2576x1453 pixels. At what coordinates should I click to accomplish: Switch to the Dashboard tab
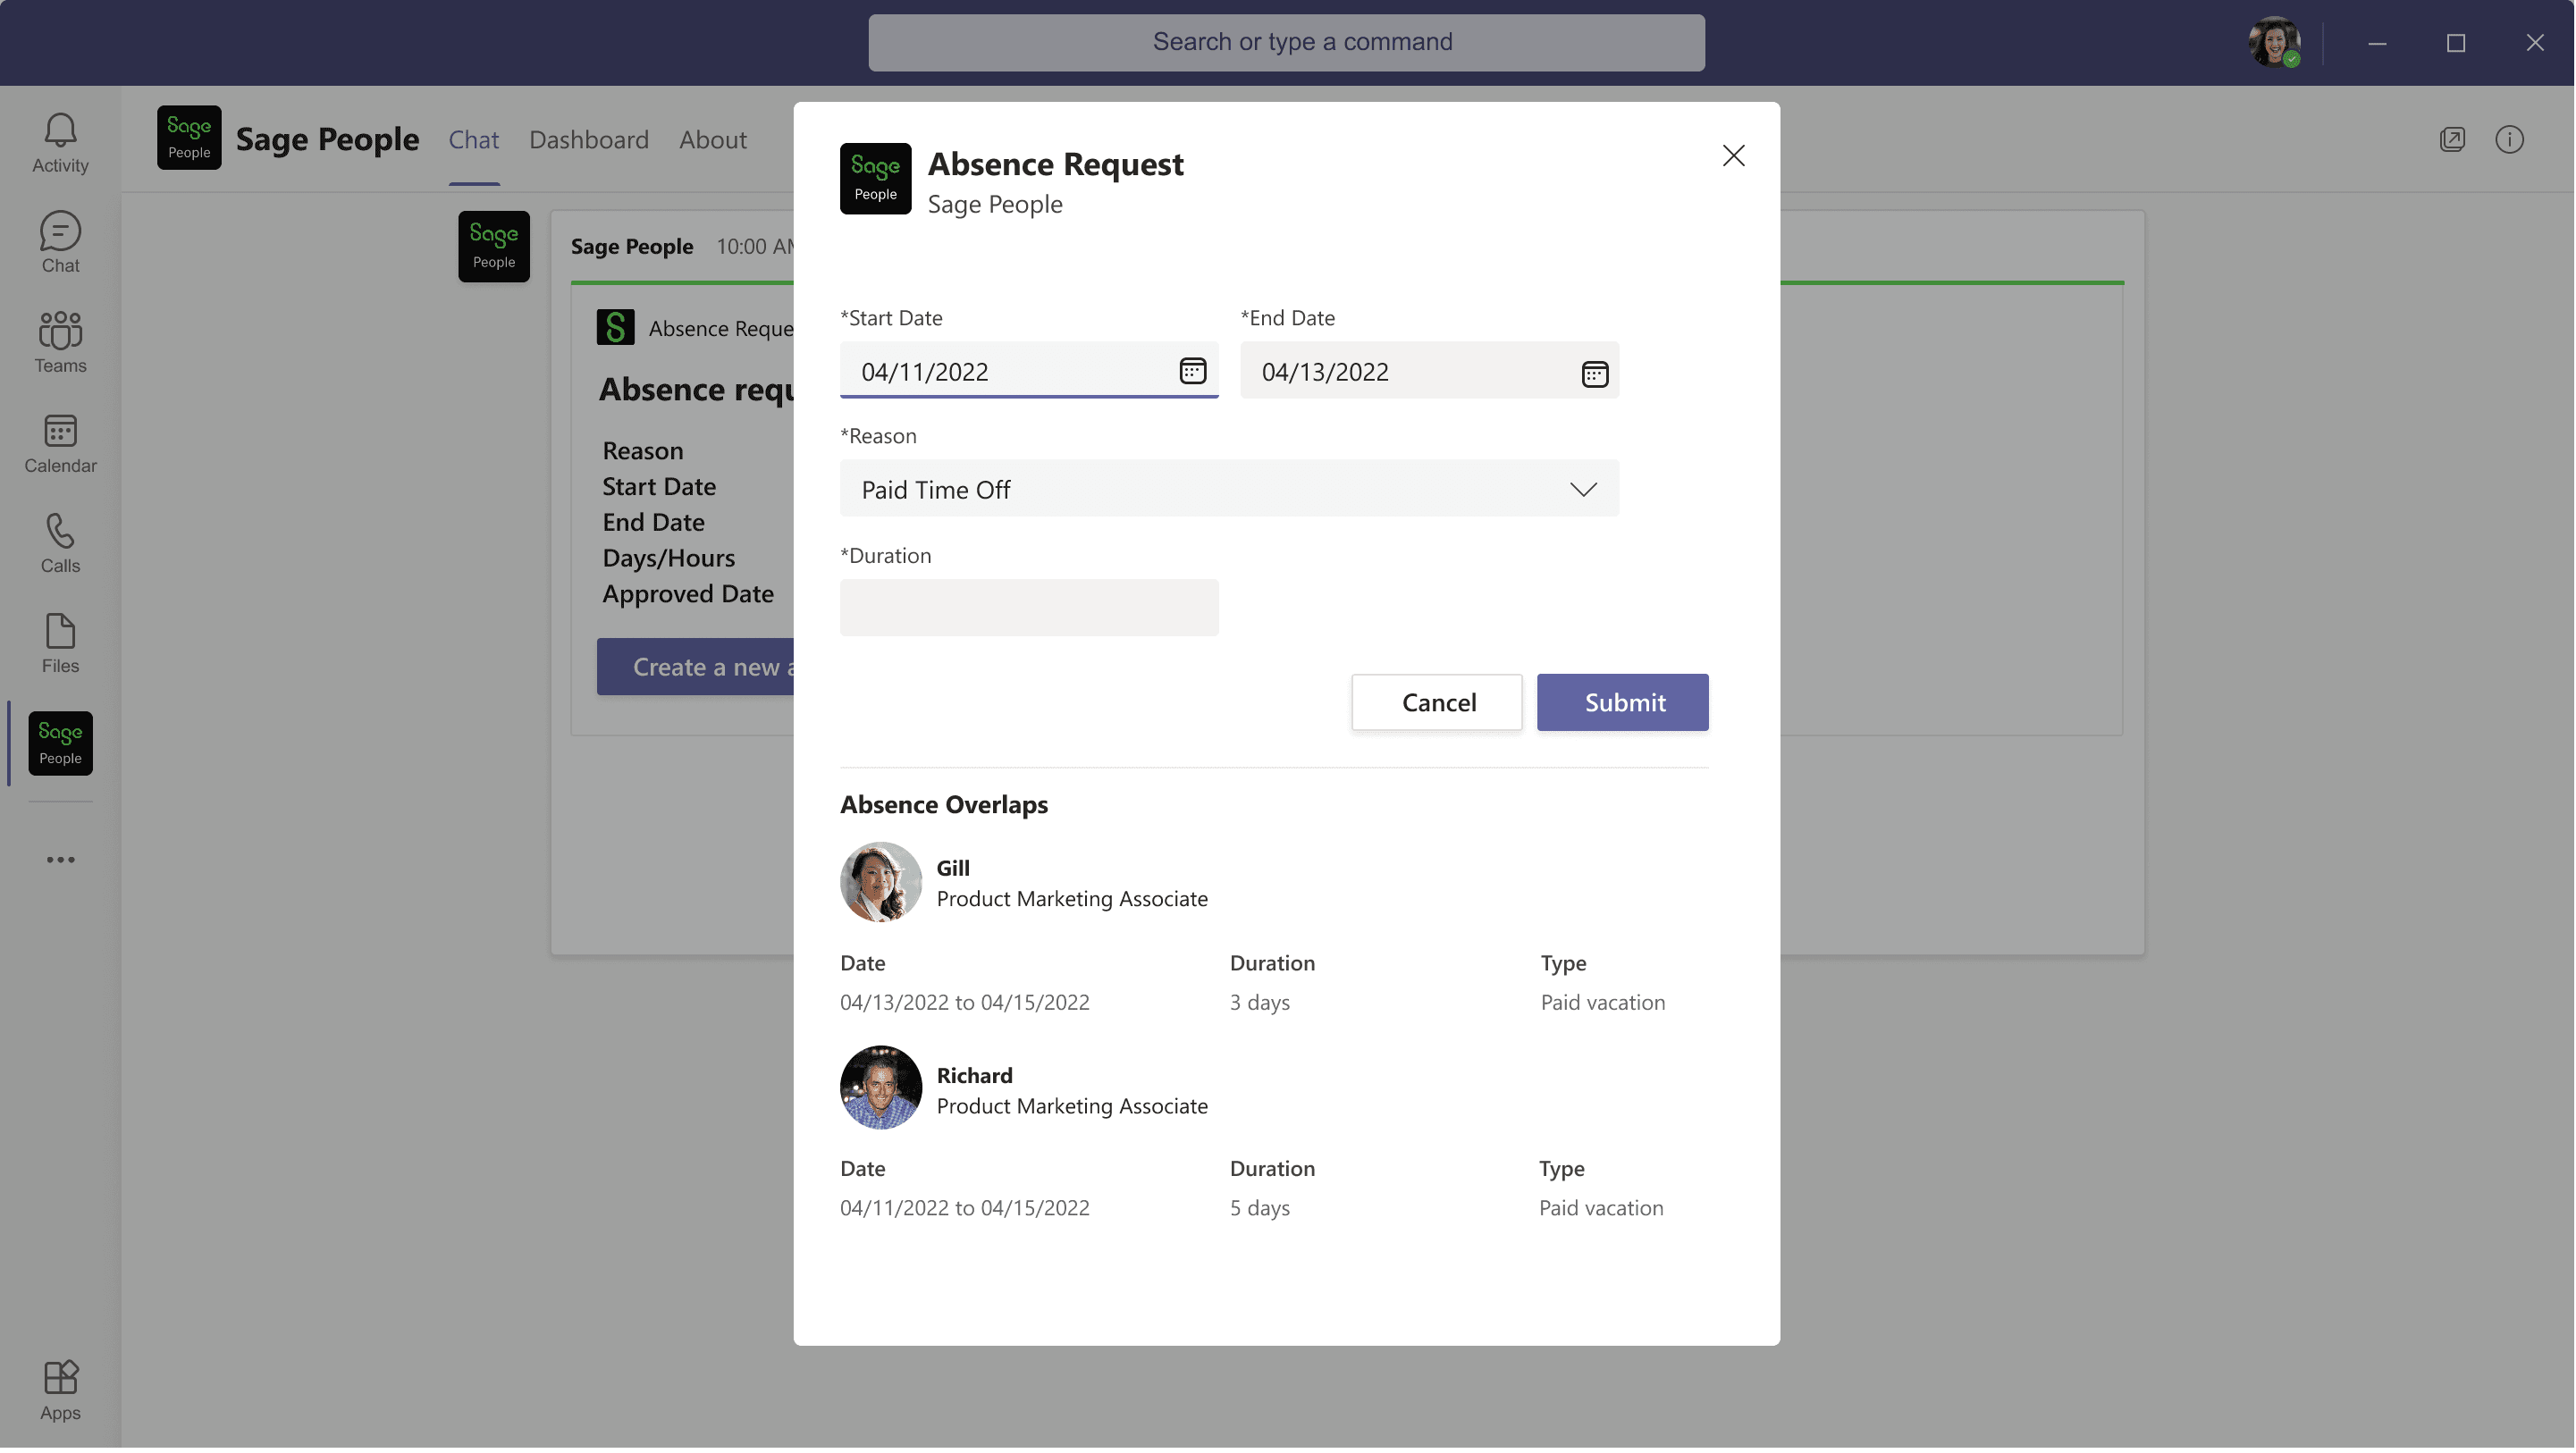[589, 139]
